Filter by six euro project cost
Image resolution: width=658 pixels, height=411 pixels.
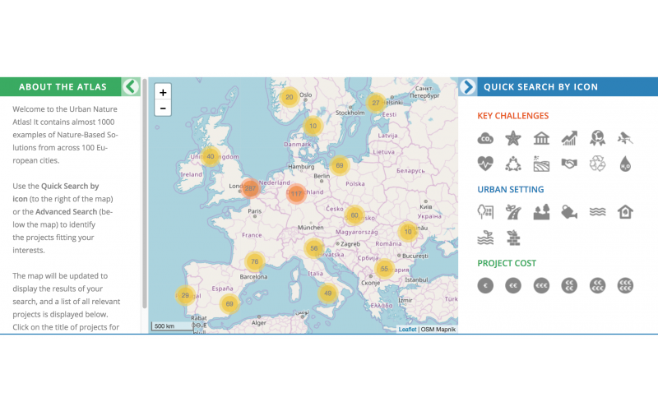[626, 285]
